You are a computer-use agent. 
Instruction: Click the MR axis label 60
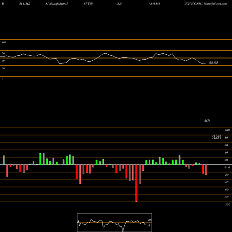(226, 145)
